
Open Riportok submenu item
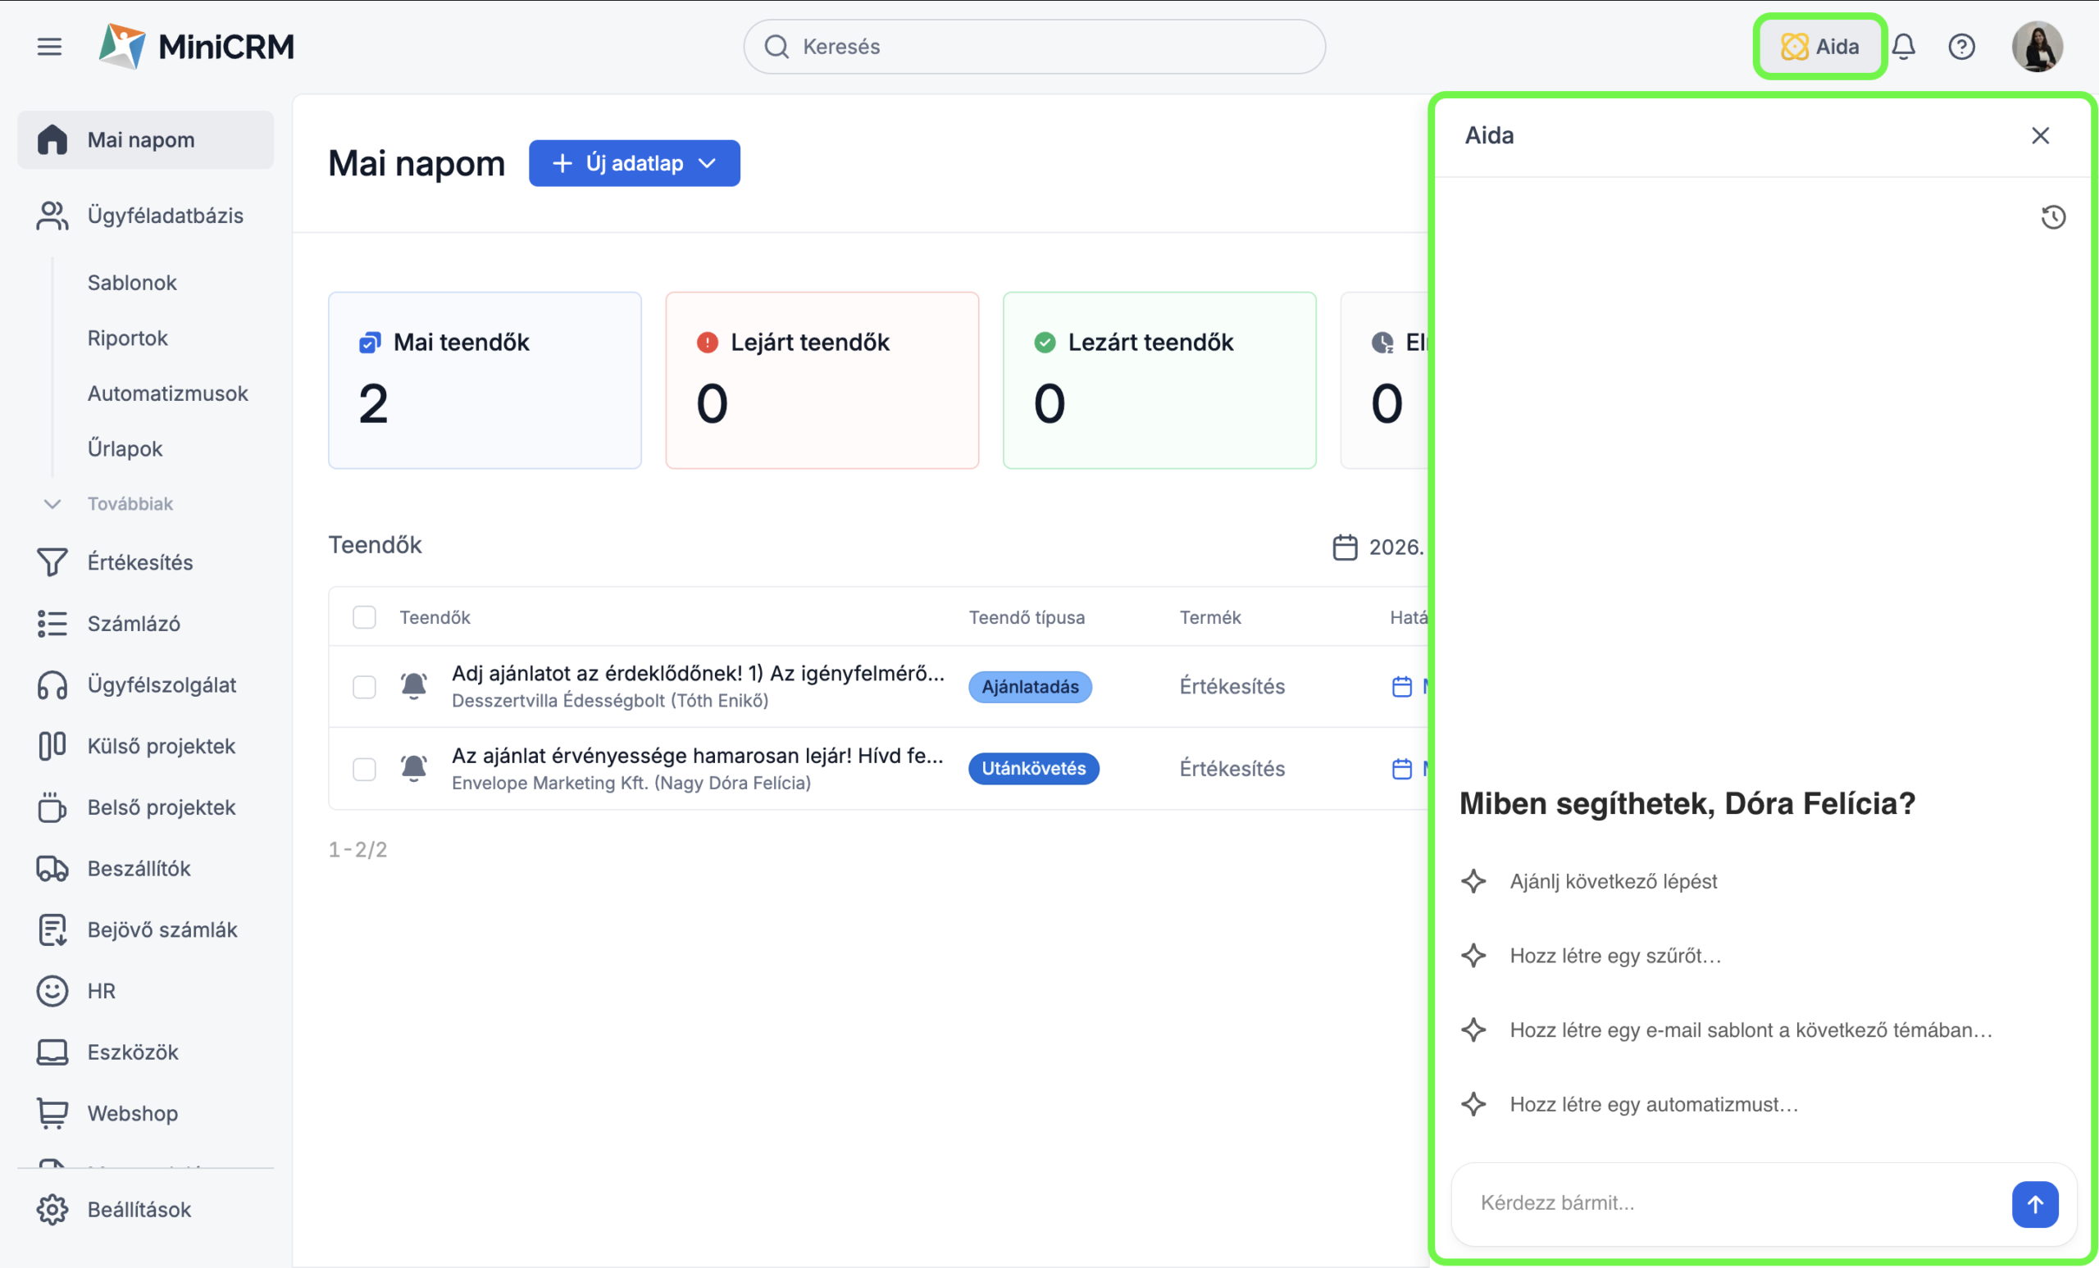[x=127, y=338]
